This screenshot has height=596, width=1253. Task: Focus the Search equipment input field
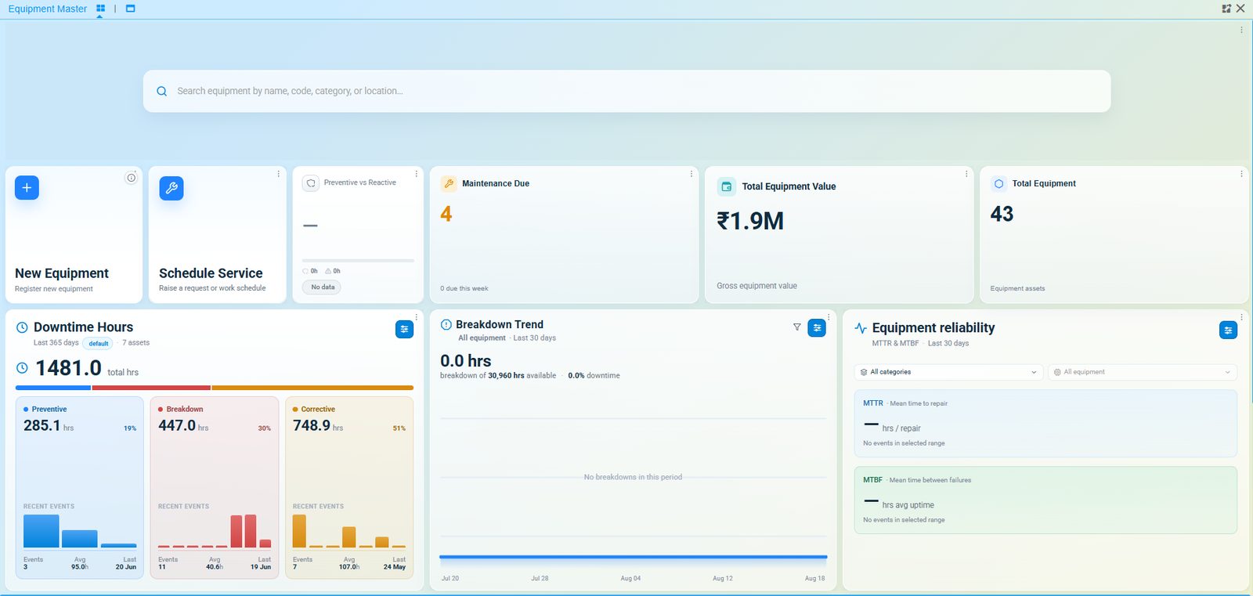(626, 91)
